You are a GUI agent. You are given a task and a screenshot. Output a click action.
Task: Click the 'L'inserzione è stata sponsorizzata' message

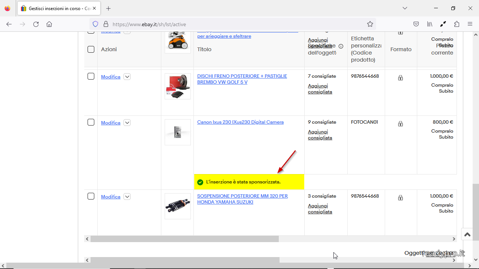coord(243,182)
